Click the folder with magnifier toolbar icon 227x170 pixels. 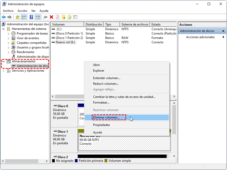click(70, 17)
